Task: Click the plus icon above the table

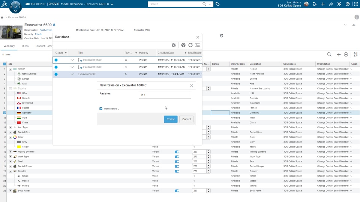Action: 339,55
